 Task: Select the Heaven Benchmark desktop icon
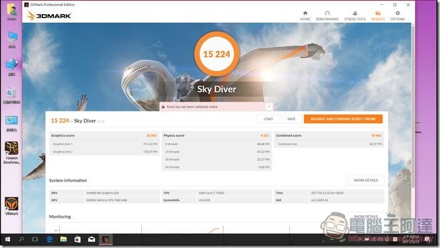tap(11, 153)
